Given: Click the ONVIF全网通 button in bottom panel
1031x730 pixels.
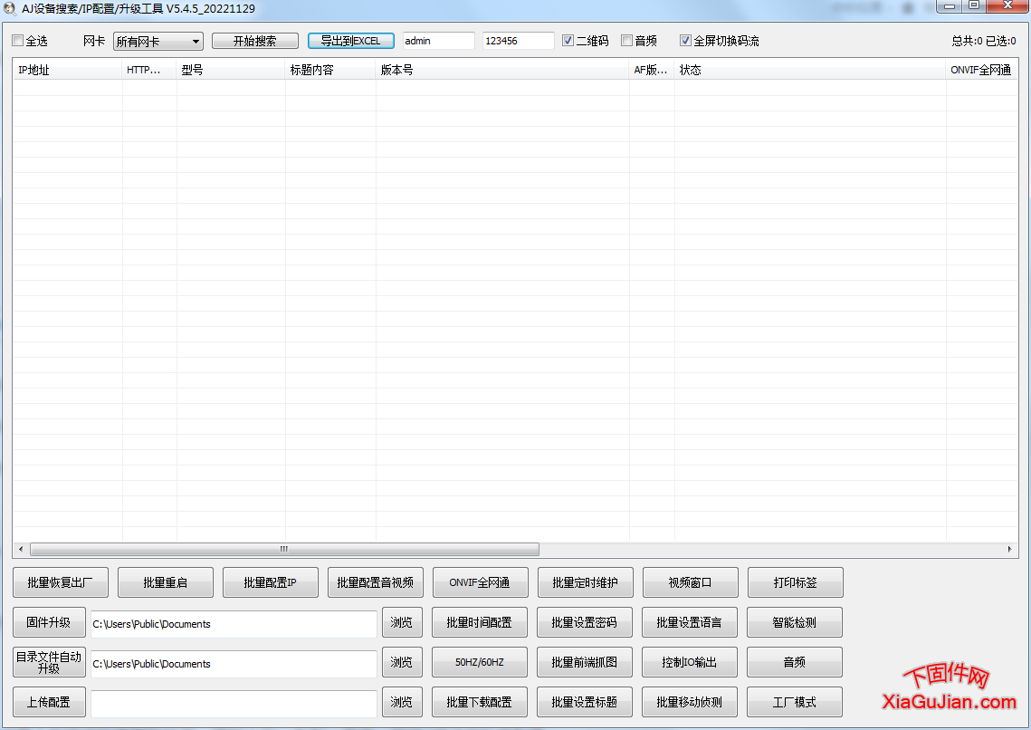Looking at the screenshot, I should point(480,582).
